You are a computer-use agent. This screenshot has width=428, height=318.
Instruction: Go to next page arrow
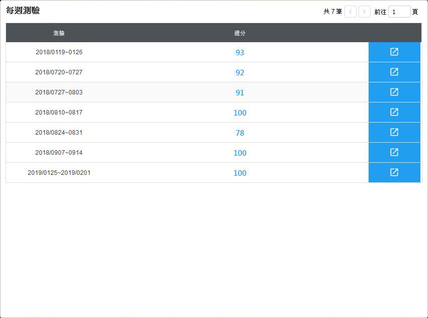[365, 12]
